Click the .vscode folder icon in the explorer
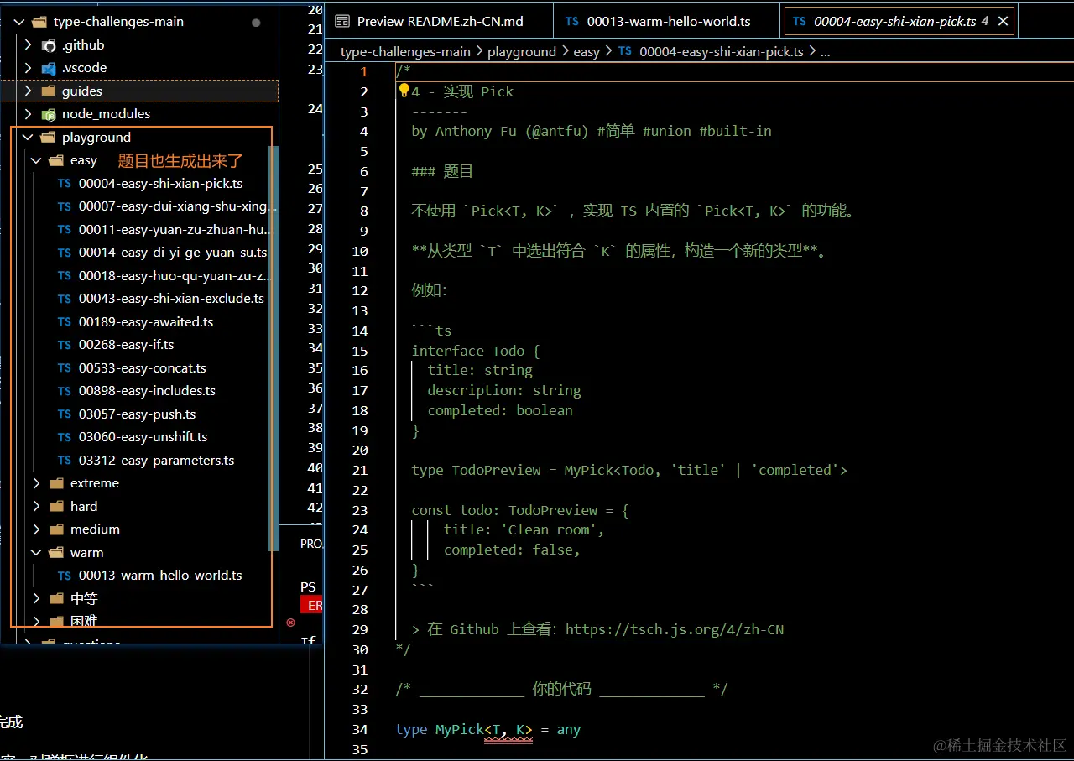1074x761 pixels. (x=49, y=68)
